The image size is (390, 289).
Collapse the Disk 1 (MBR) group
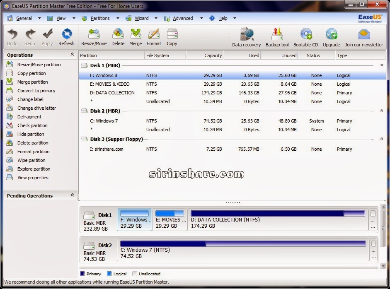pyautogui.click(x=382, y=65)
